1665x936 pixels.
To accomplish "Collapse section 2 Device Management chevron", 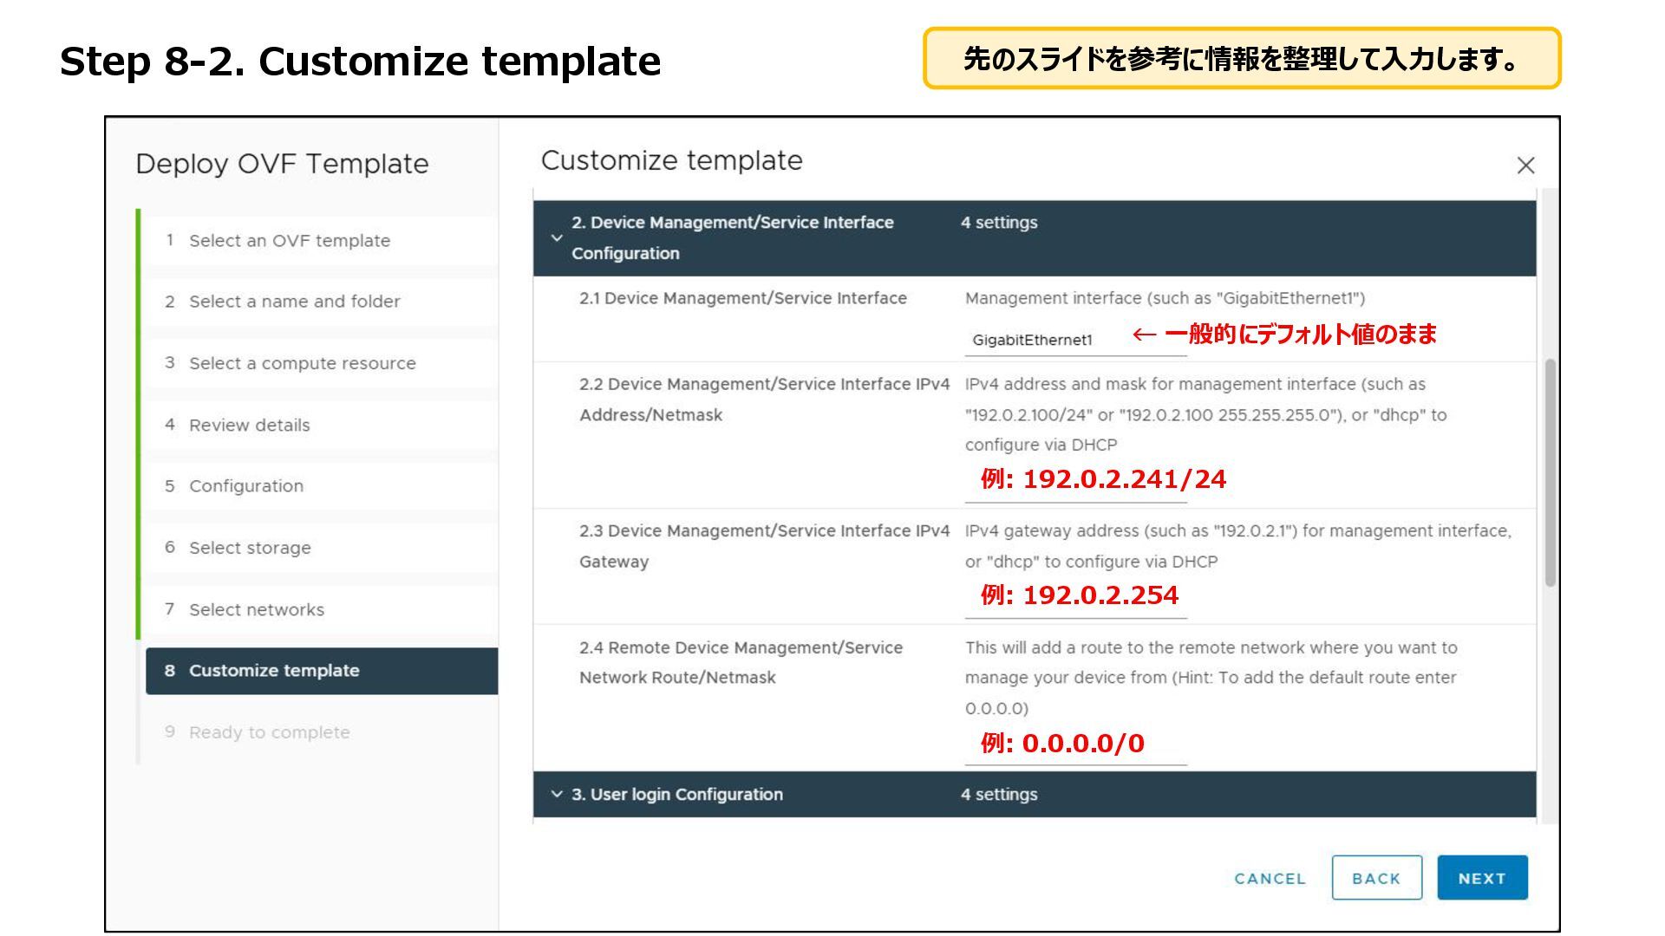I will (557, 237).
